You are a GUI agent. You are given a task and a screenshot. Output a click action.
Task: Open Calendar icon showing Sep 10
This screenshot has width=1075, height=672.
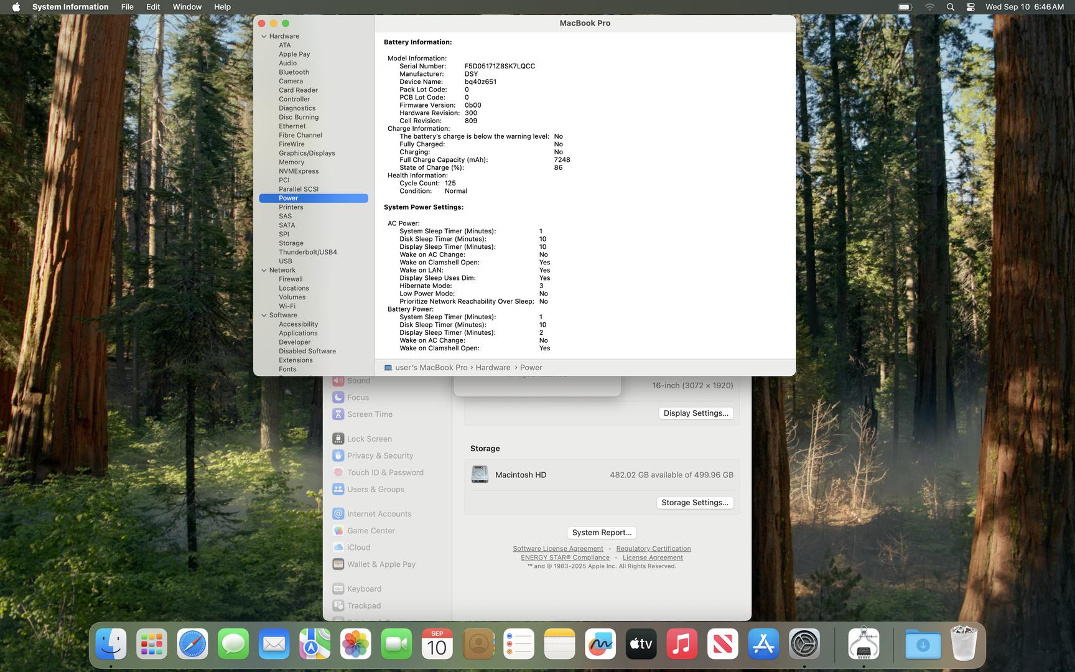(437, 644)
